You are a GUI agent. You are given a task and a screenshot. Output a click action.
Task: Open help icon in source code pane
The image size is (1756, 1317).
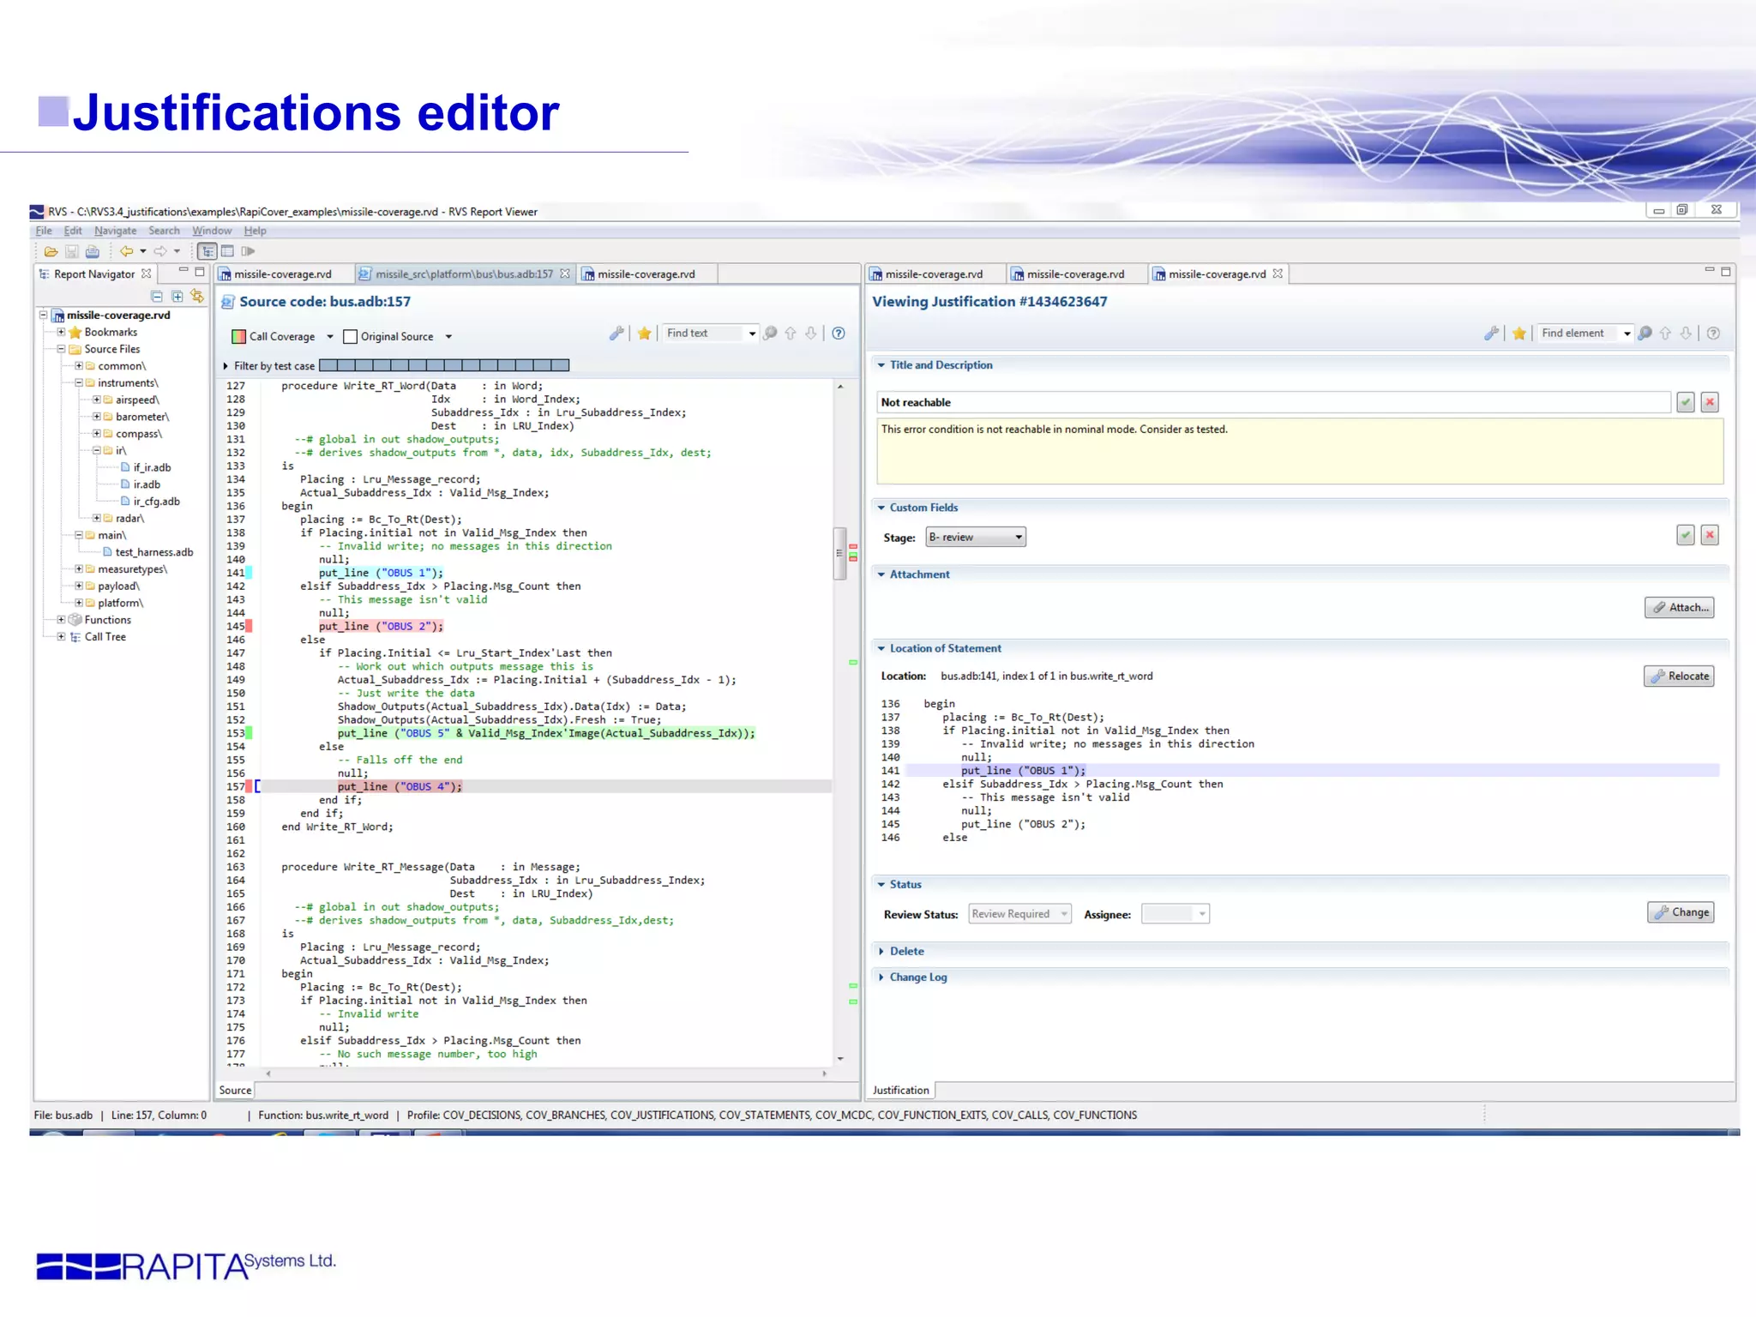[839, 334]
